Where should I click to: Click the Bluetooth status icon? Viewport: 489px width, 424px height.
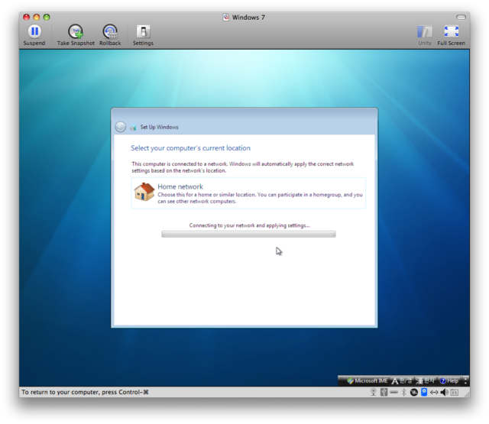(404, 392)
